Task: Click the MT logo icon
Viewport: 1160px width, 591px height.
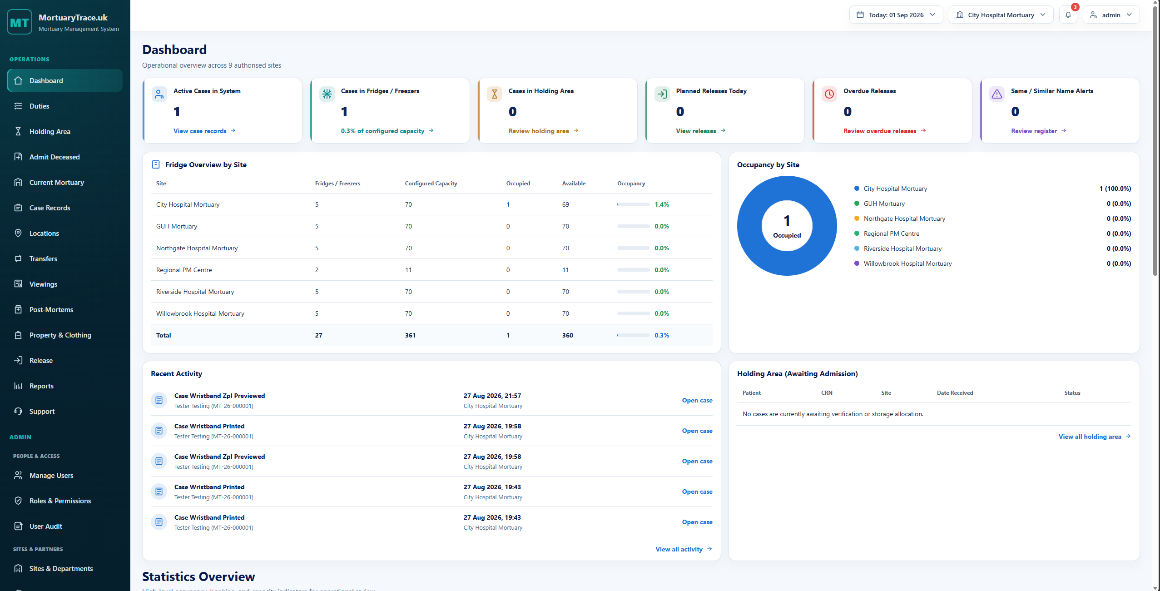Action: coord(20,22)
